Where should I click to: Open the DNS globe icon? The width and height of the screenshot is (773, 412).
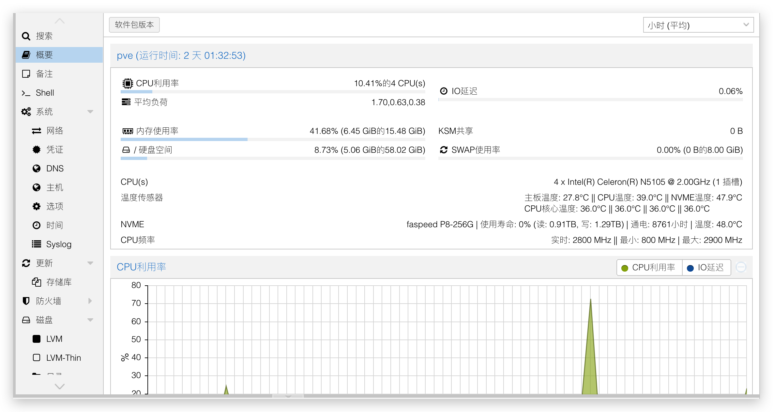(x=37, y=168)
